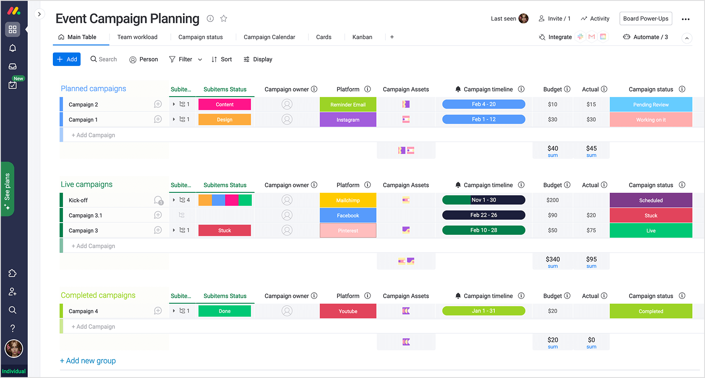
Task: Switch to the Campaign Calendar tab
Action: tap(269, 37)
